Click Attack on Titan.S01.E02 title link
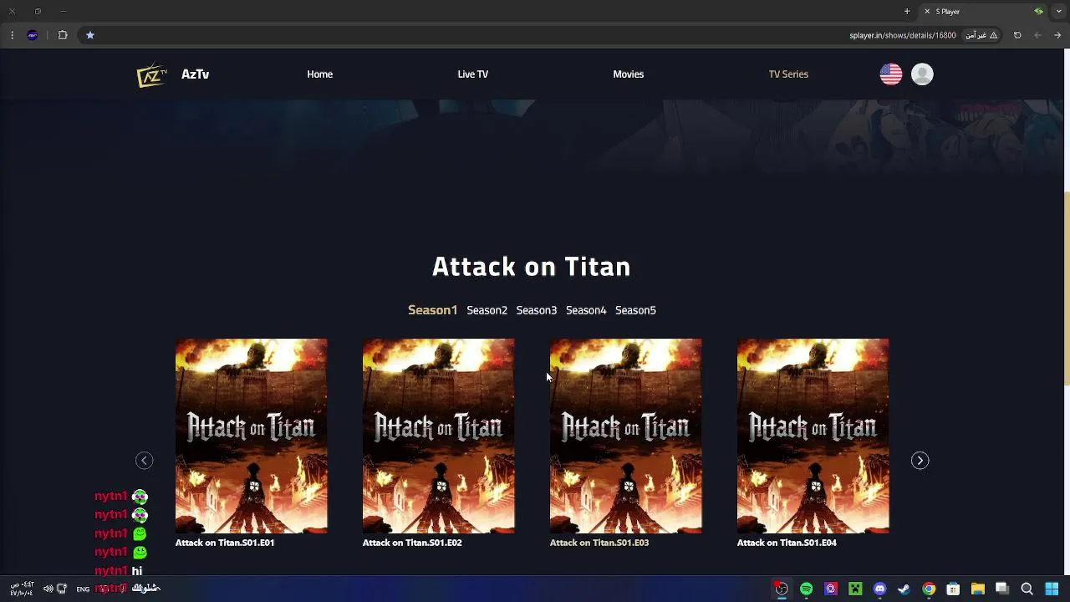Viewport: 1070px width, 602px height. pyautogui.click(x=412, y=543)
